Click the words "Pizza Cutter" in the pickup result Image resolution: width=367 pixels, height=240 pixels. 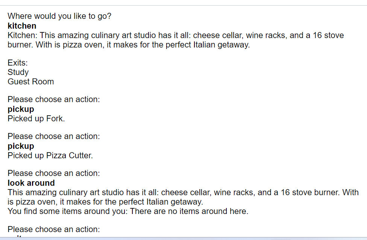pos(68,156)
